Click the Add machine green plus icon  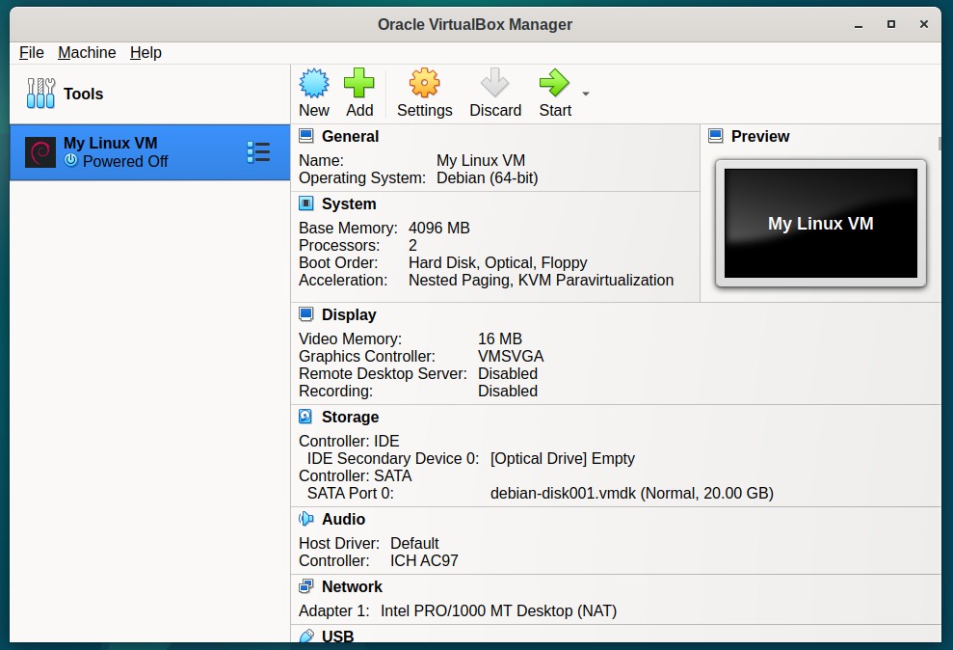coord(359,83)
